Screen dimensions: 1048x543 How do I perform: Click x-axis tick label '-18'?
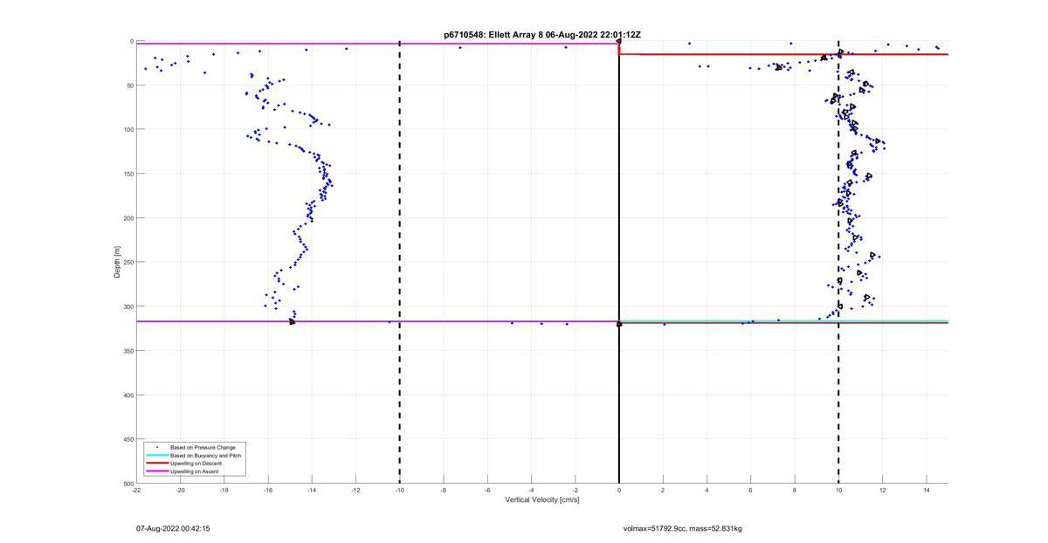click(224, 490)
